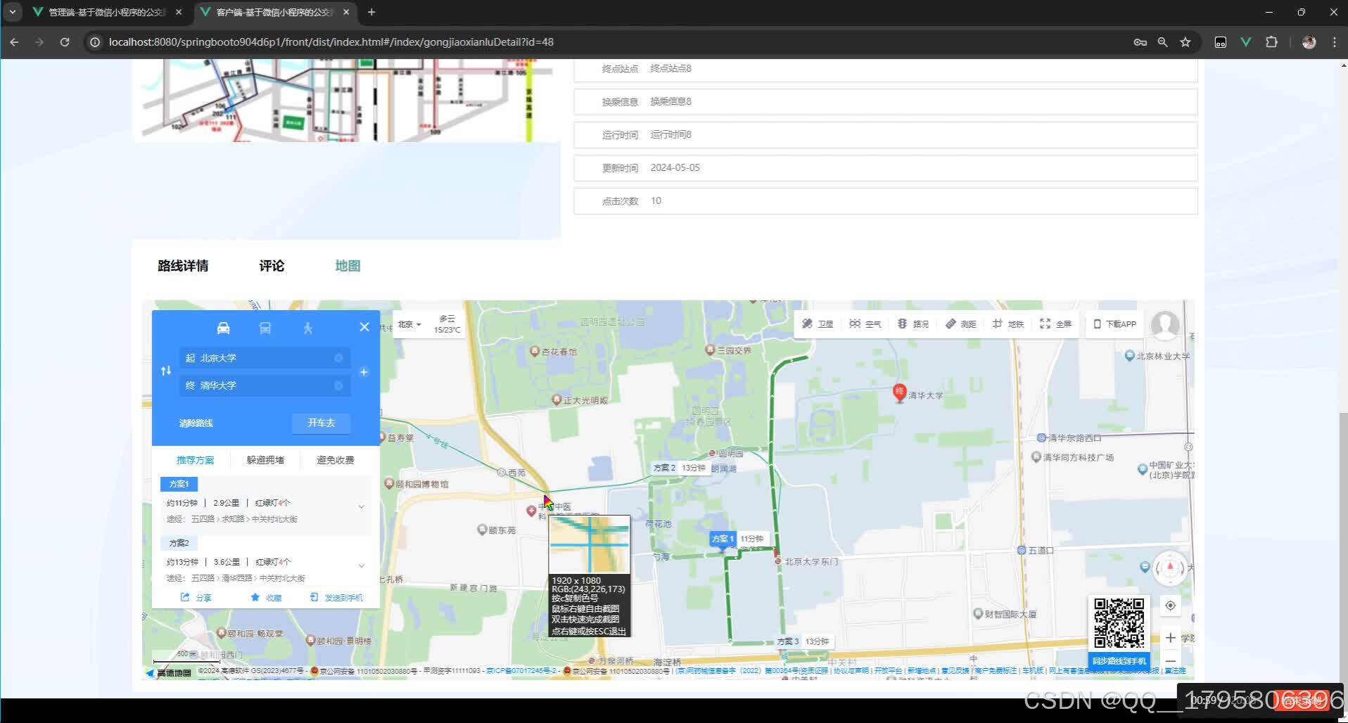Viewport: 1348px width, 723px height.
Task: Open the tab search dropdown arrow
Action: (x=12, y=12)
